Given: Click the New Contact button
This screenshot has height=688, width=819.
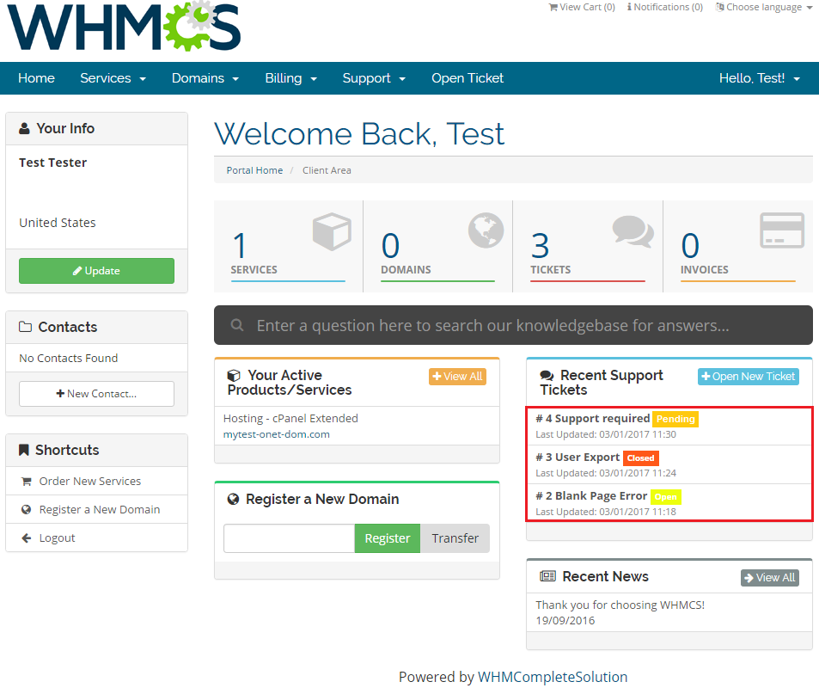Looking at the screenshot, I should (96, 394).
